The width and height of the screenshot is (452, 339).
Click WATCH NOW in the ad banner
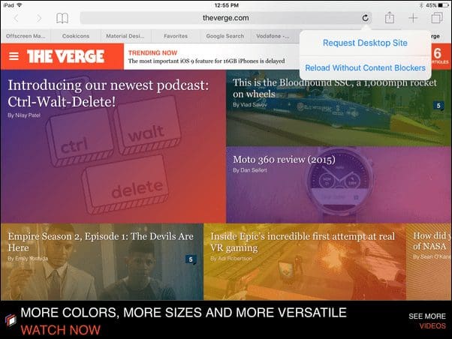(61, 330)
